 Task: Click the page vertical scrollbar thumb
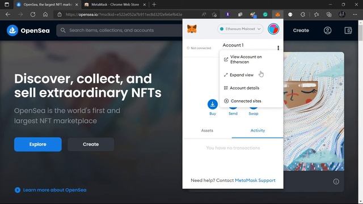click(361, 33)
